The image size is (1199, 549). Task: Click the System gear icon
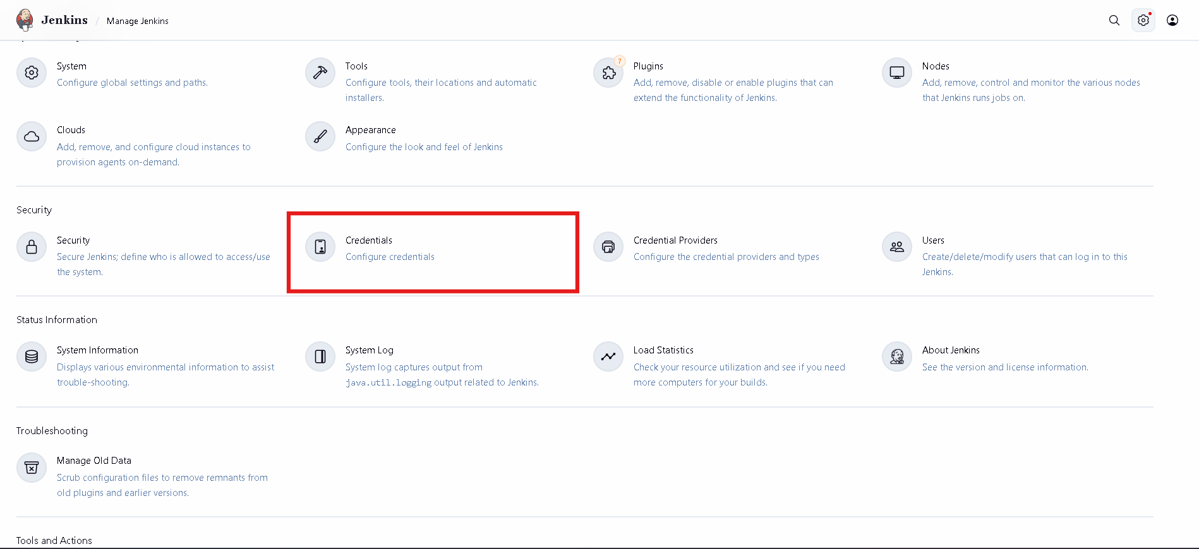pos(32,73)
